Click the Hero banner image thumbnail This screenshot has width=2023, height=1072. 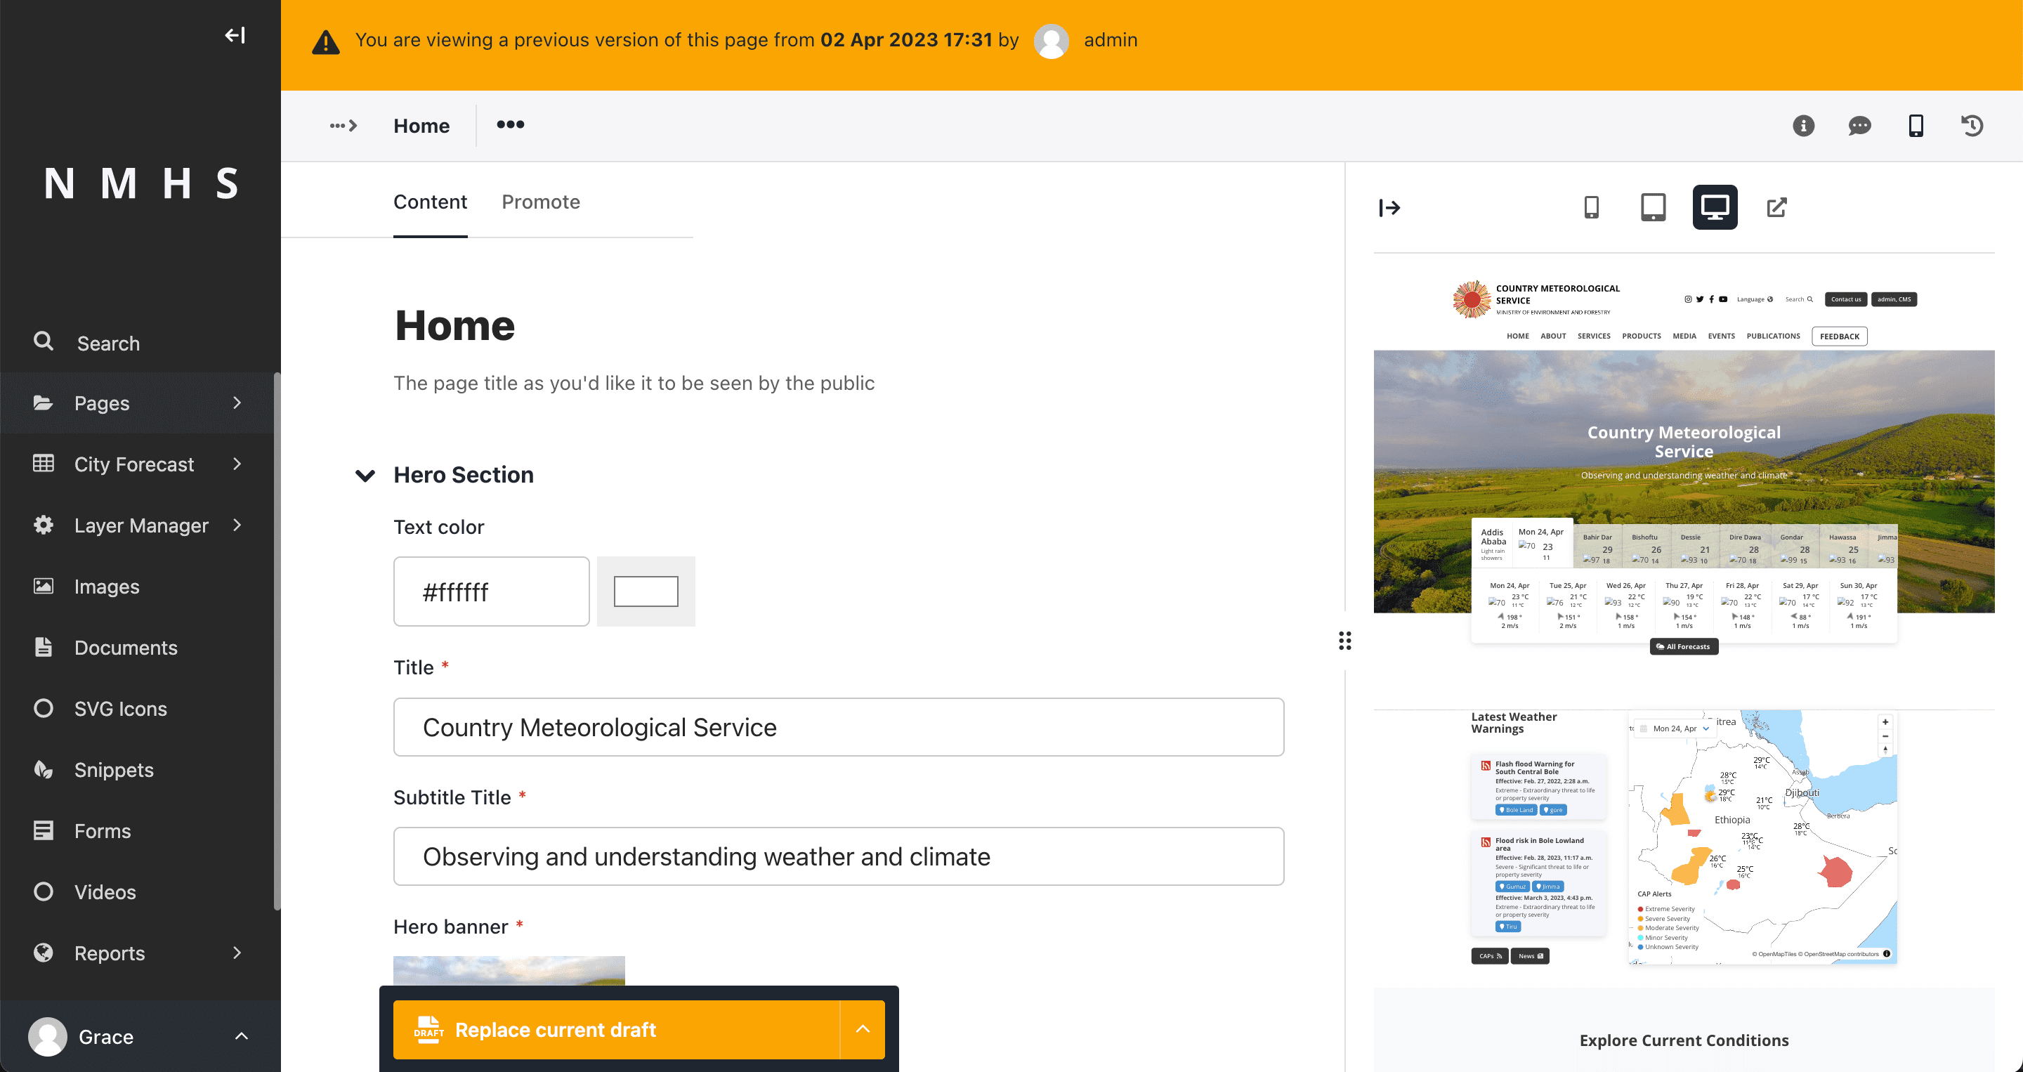coord(509,971)
